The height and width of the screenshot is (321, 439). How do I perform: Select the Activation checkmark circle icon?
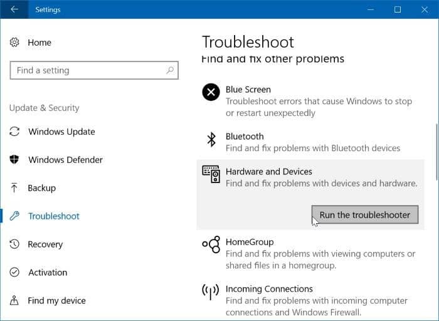[14, 272]
